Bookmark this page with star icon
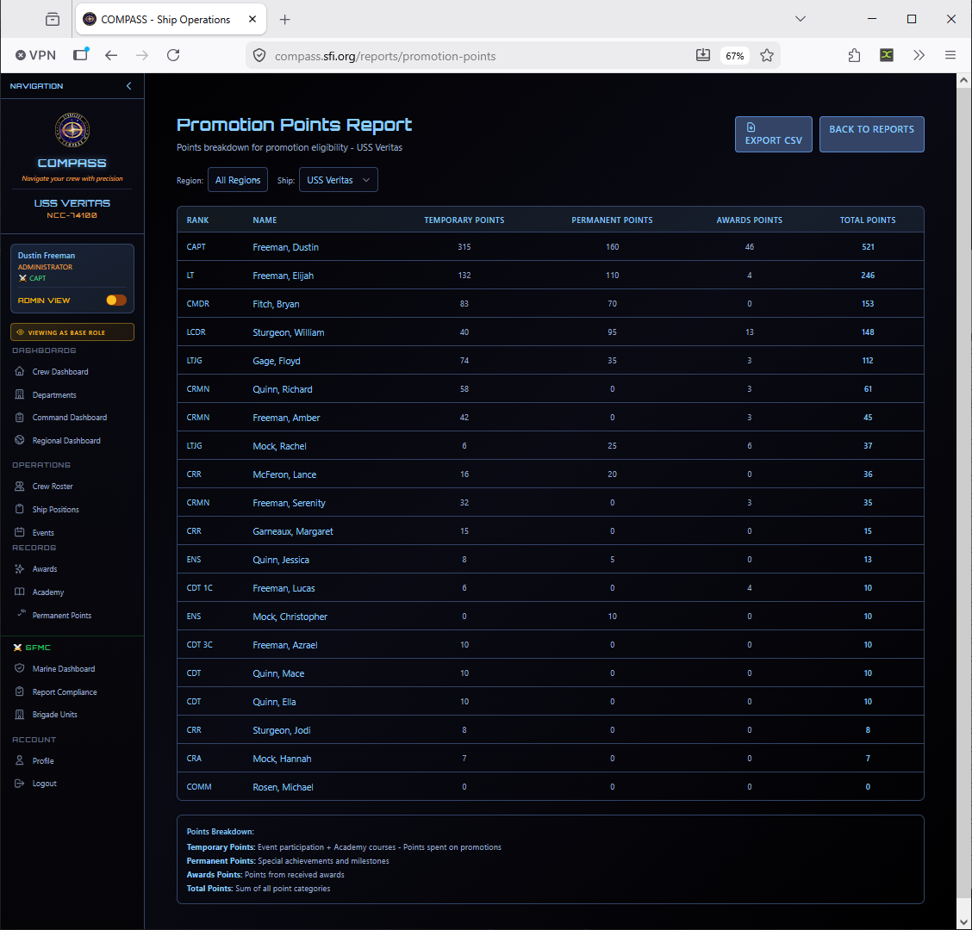972x930 pixels. (767, 56)
